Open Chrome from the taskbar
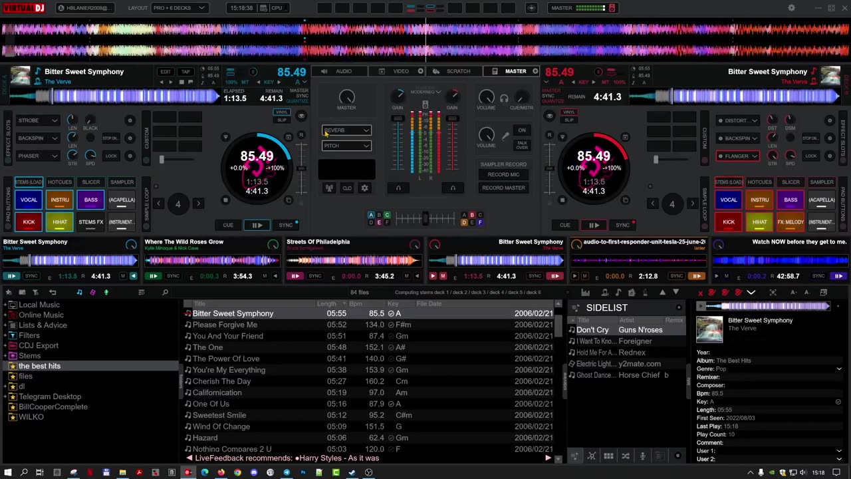 pyautogui.click(x=237, y=472)
